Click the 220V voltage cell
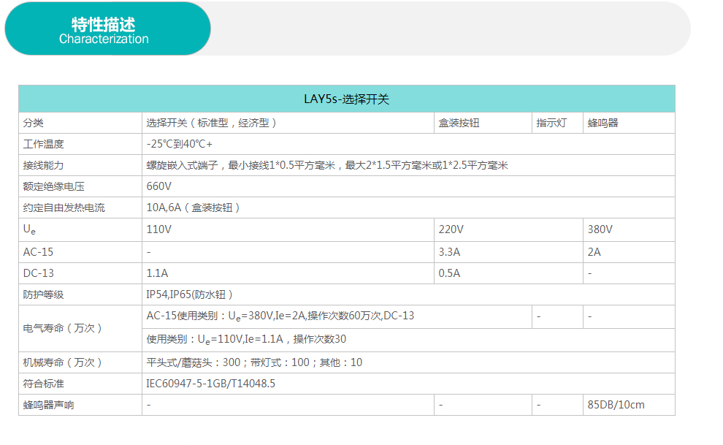 point(451,229)
